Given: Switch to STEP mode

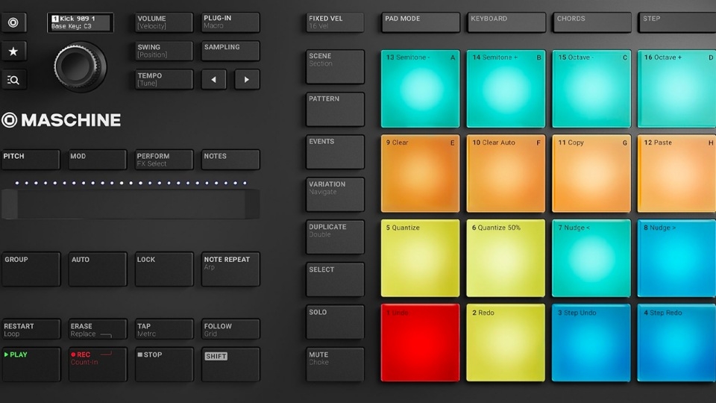Looking at the screenshot, I should tap(677, 22).
